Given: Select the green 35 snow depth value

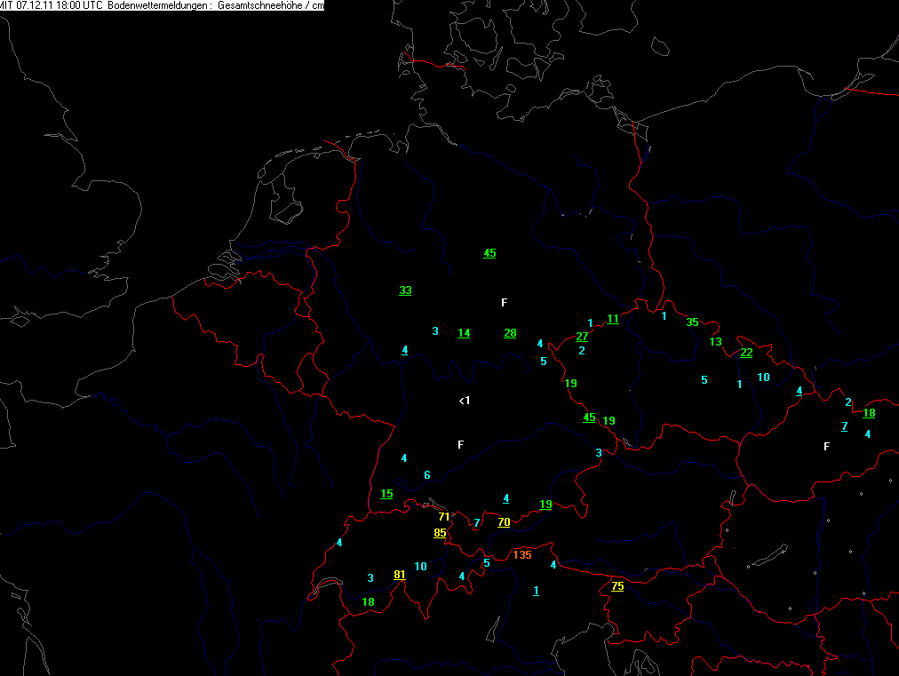Looking at the screenshot, I should point(693,322).
